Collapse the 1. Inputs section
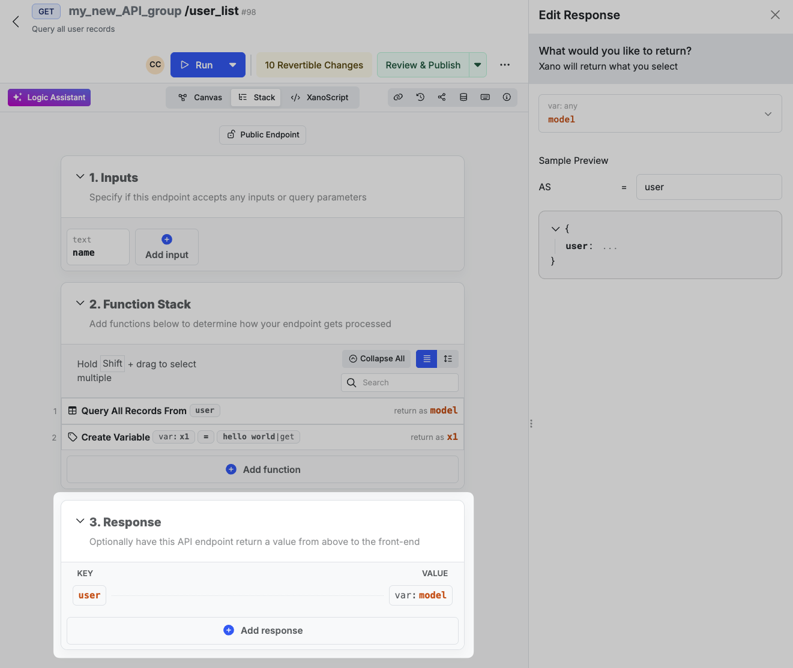This screenshot has width=793, height=668. (80, 177)
